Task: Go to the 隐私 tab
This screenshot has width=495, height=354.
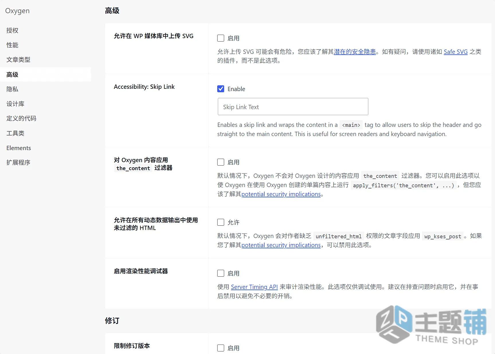Action: coord(12,89)
